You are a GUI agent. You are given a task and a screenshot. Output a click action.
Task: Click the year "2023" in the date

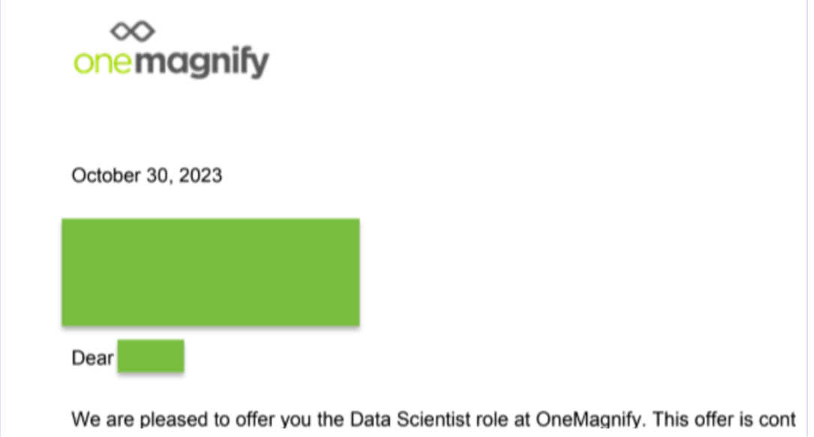200,175
